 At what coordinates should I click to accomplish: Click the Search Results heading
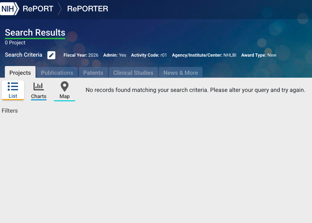pyautogui.click(x=35, y=33)
